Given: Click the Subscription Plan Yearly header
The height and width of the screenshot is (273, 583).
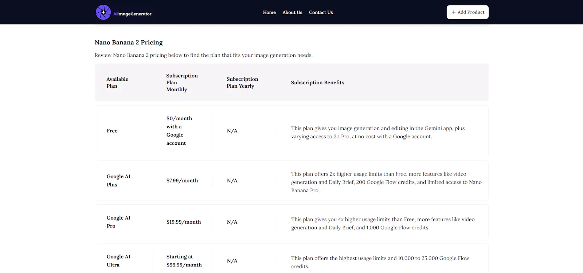Looking at the screenshot, I should pos(242,83).
